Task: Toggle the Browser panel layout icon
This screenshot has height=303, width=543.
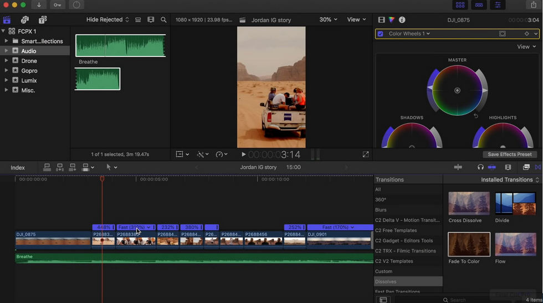Action: (460, 5)
